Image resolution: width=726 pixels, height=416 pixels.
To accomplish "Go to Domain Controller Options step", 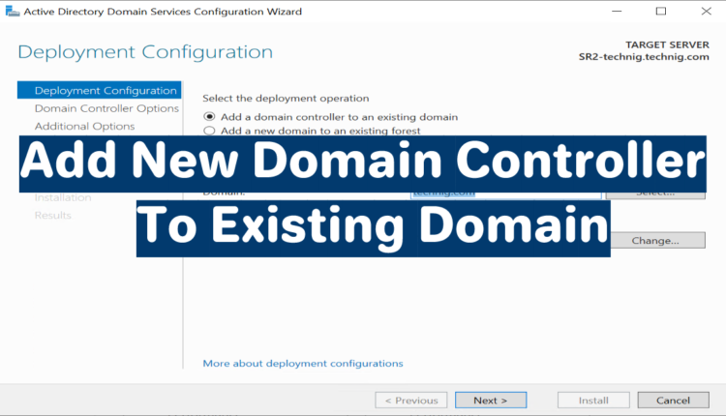I will click(106, 108).
